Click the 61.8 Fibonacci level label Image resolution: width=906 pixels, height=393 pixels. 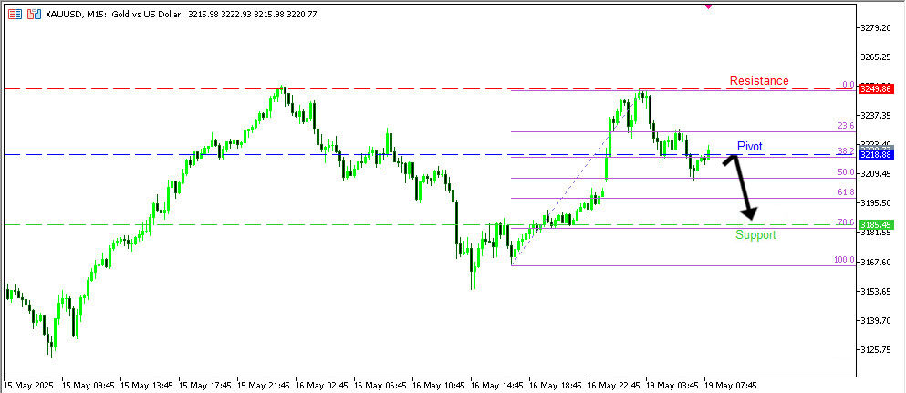coord(845,192)
